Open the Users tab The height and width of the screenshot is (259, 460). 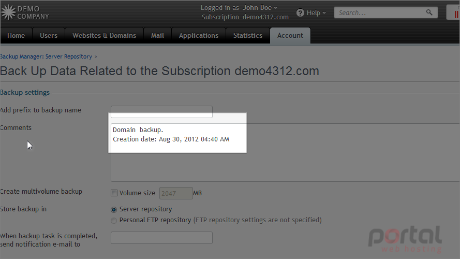point(49,36)
